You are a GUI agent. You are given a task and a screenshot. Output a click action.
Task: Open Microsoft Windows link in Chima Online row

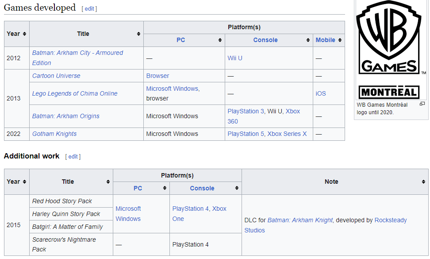coord(172,89)
